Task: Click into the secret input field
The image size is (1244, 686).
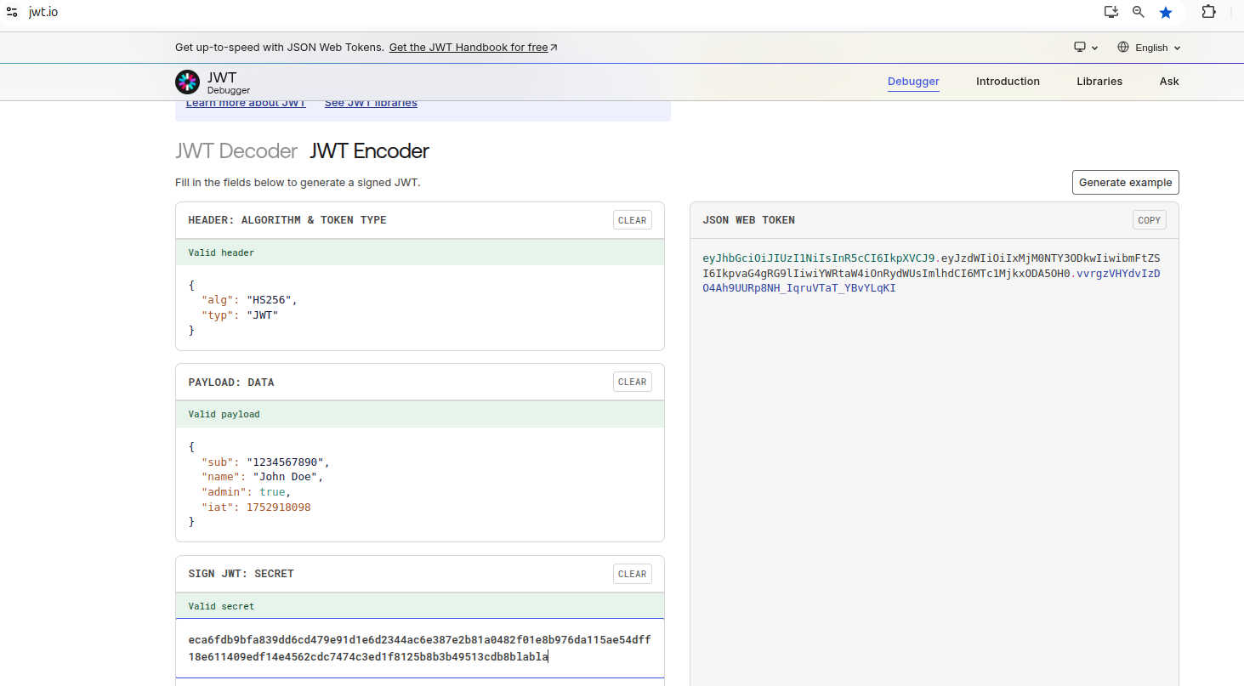Action: point(419,648)
